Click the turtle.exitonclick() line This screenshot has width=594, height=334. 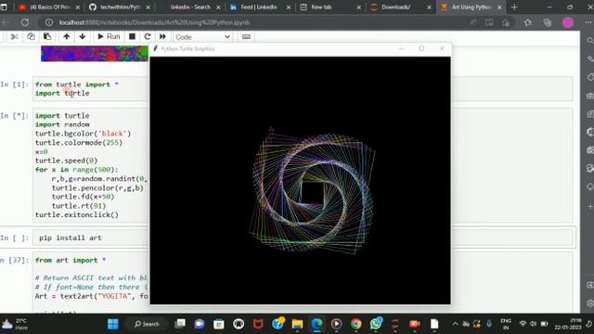tap(77, 214)
